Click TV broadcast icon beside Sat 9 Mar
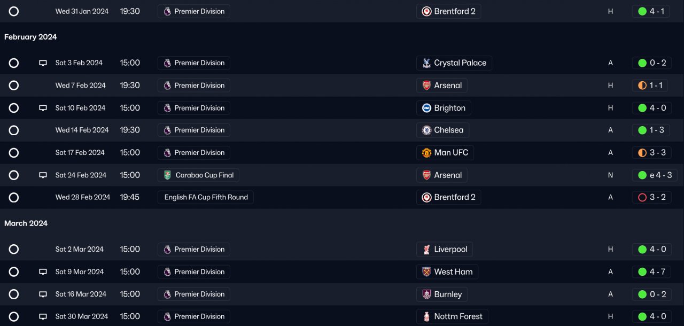Viewport: 684px width, 326px height. (x=43, y=272)
